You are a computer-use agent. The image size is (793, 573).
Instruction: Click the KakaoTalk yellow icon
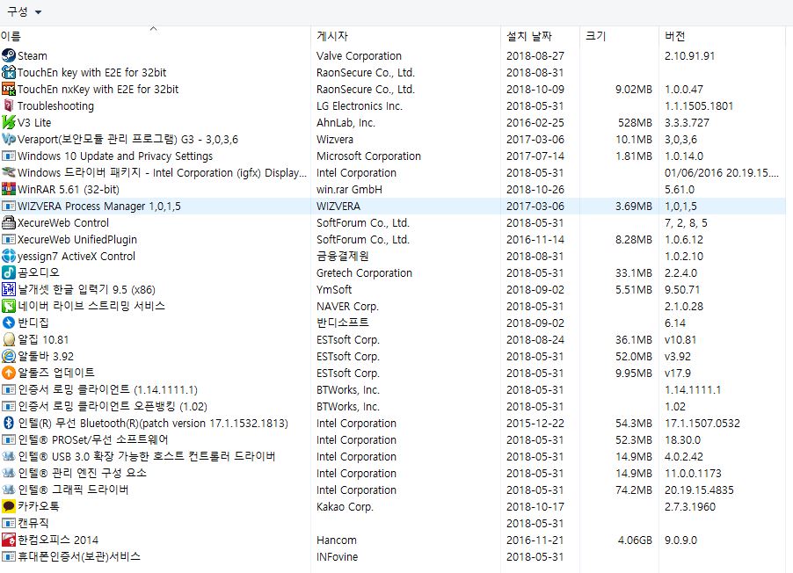coord(9,506)
